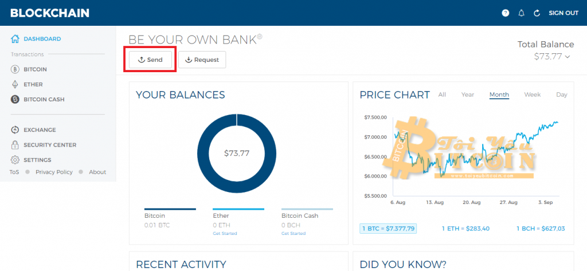Click the help question mark icon

click(x=505, y=13)
